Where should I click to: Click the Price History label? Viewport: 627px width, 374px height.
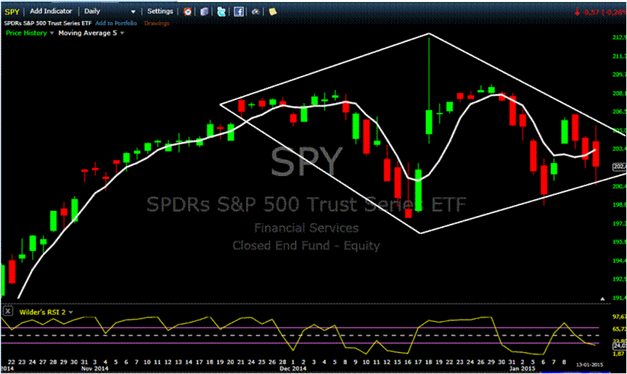26,33
